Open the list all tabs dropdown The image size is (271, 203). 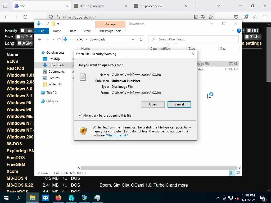point(218,6)
